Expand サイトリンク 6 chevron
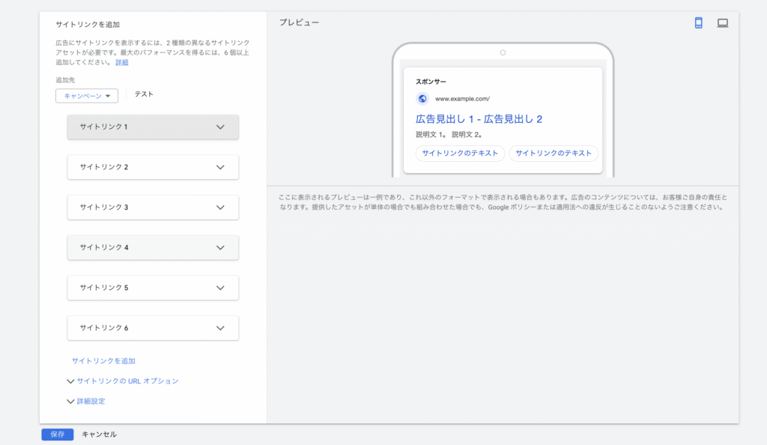Viewport: 767px width, 445px height. (220, 328)
